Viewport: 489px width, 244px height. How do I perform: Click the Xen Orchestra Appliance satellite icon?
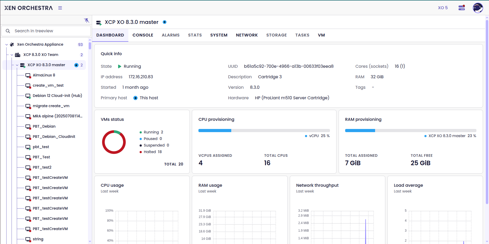tap(12, 45)
